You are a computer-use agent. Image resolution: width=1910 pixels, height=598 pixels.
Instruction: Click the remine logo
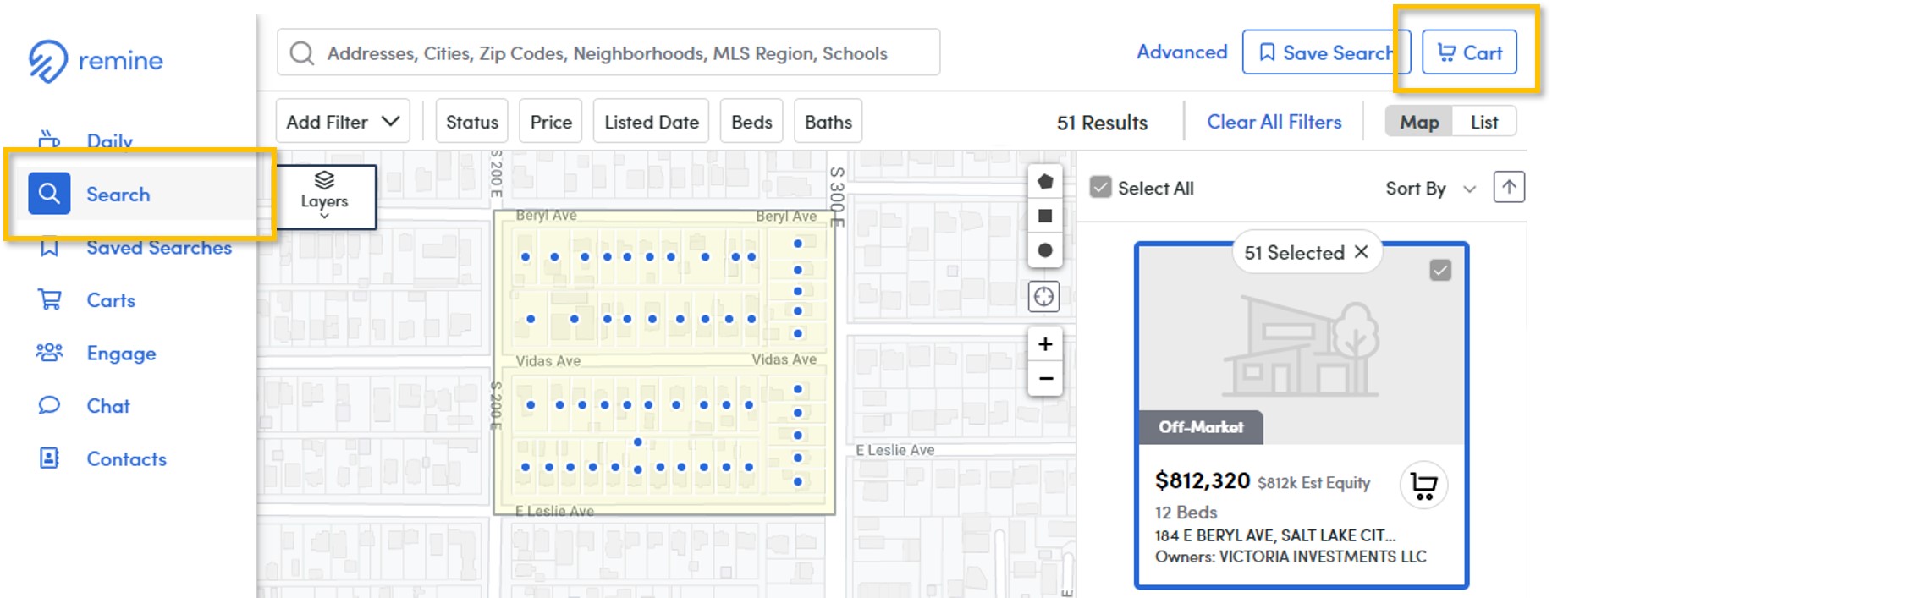point(95,61)
